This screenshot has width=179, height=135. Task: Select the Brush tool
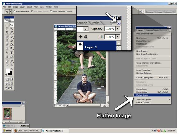click(12, 37)
